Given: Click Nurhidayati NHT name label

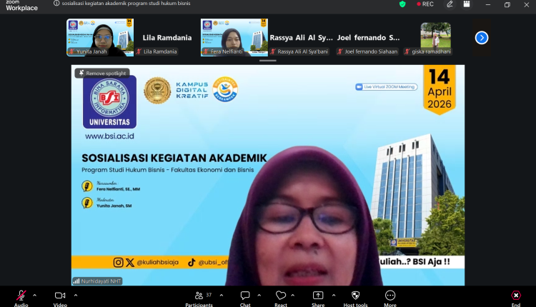Looking at the screenshot, I should (x=101, y=281).
